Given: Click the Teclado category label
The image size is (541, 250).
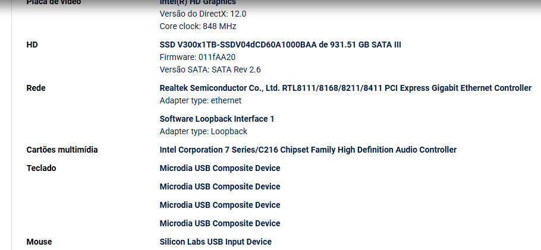Looking at the screenshot, I should tap(41, 168).
